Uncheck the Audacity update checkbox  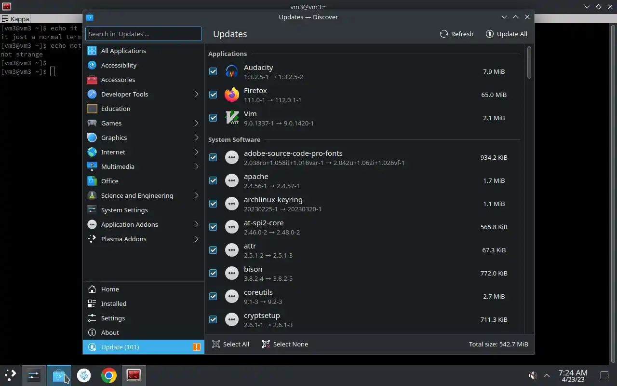213,71
